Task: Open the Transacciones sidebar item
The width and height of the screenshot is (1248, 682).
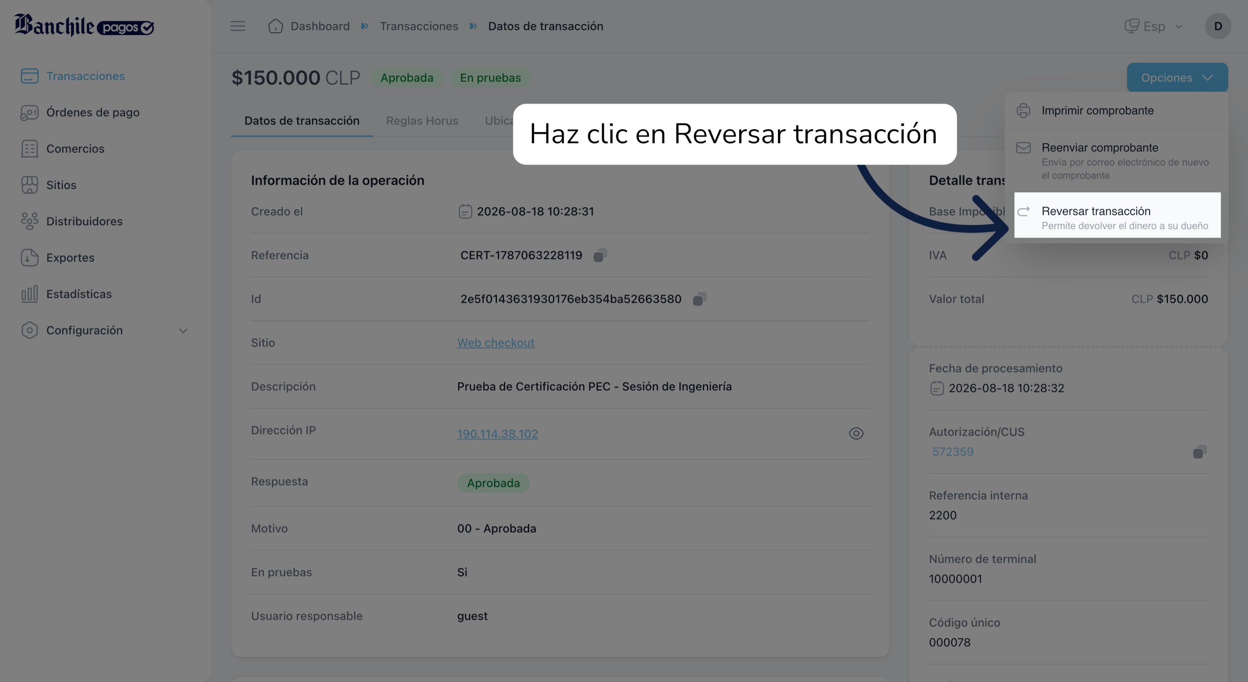Action: point(73,76)
